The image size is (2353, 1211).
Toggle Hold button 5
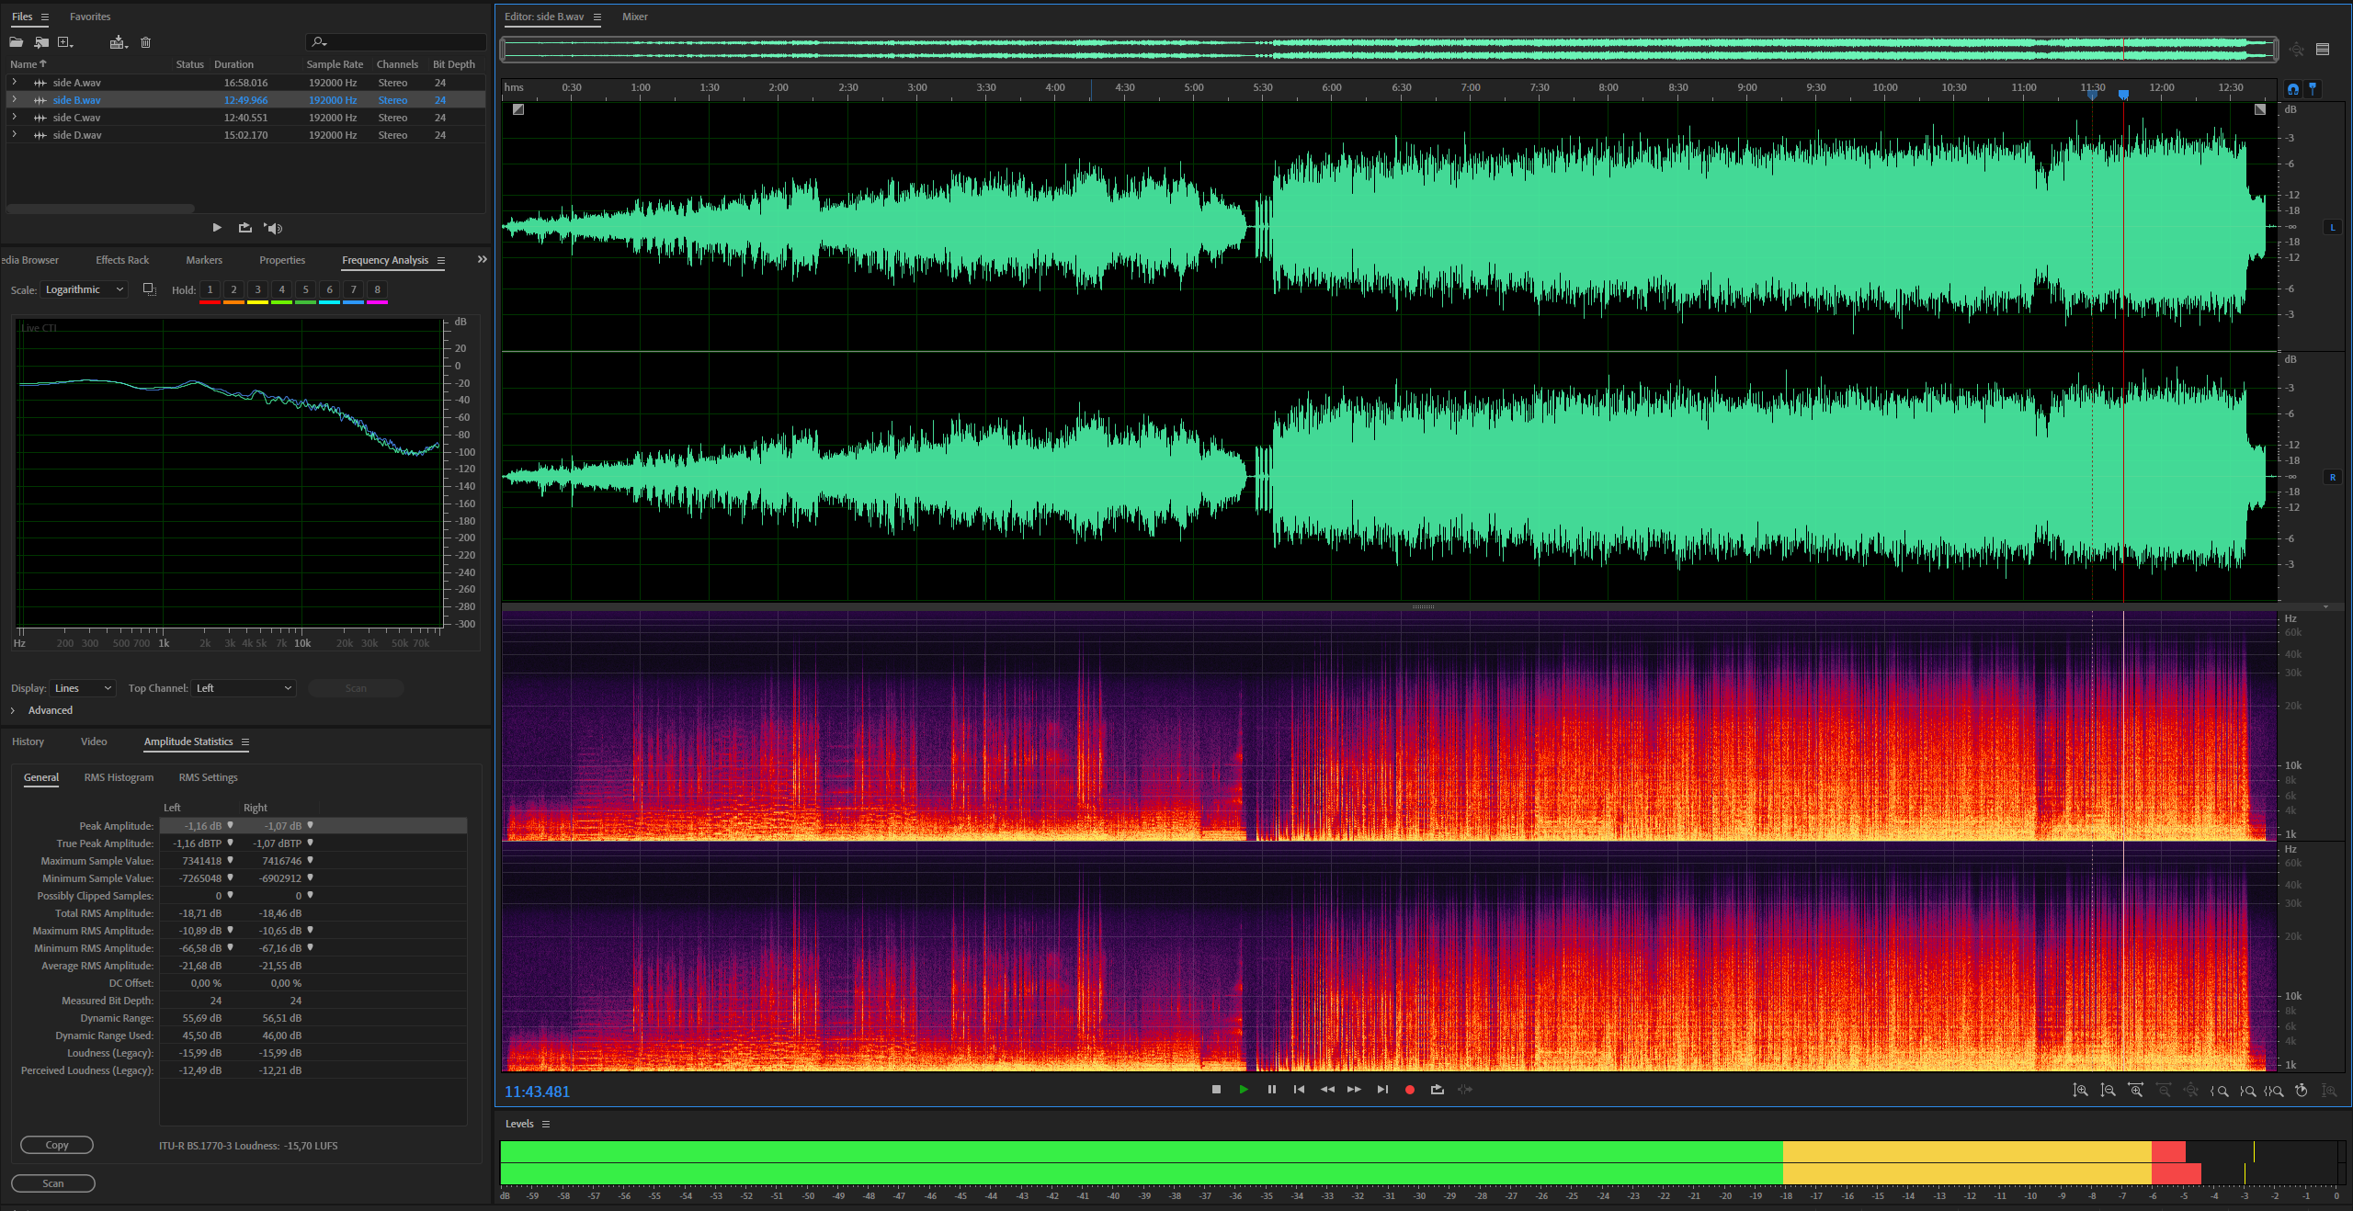pyautogui.click(x=305, y=290)
